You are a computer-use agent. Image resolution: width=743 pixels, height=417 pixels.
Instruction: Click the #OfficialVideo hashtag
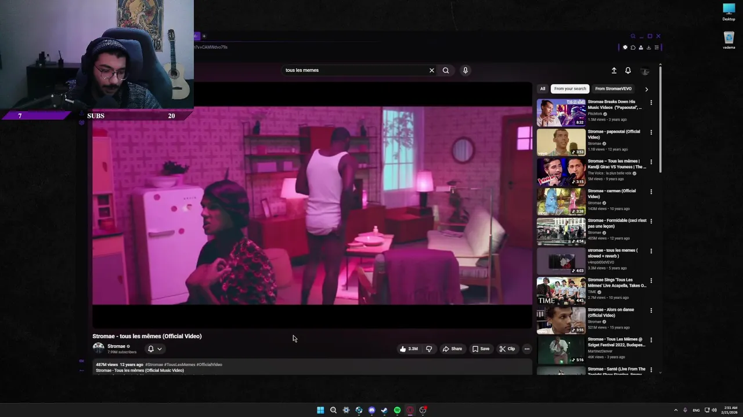[209, 364]
